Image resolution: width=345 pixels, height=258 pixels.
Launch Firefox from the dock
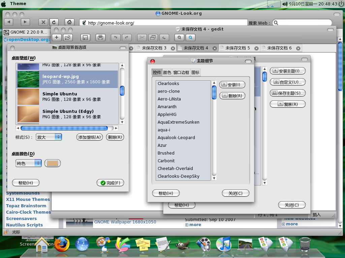[62, 244]
